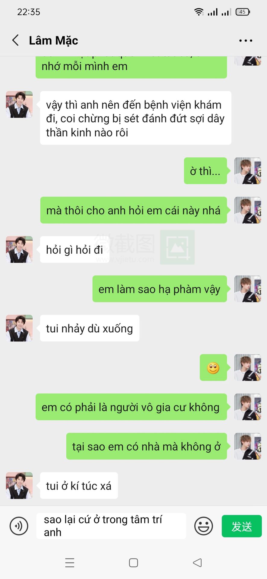267x579 pixels.
Task: Tap the 'em làm sao hạ phàm vậy' bubble
Action: (160, 289)
